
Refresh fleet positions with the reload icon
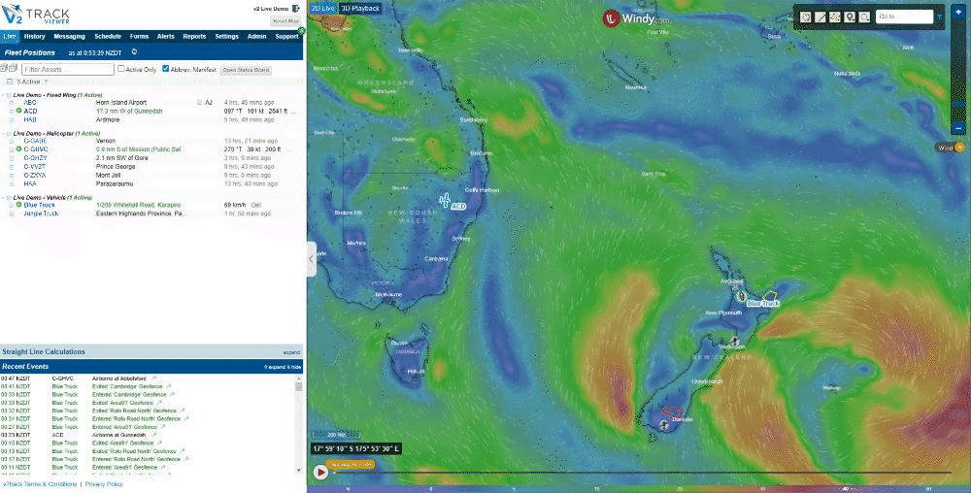tap(134, 52)
